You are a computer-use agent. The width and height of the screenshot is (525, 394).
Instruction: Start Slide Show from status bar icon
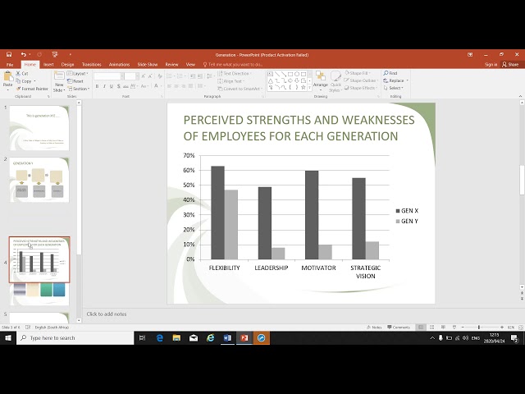point(454,327)
